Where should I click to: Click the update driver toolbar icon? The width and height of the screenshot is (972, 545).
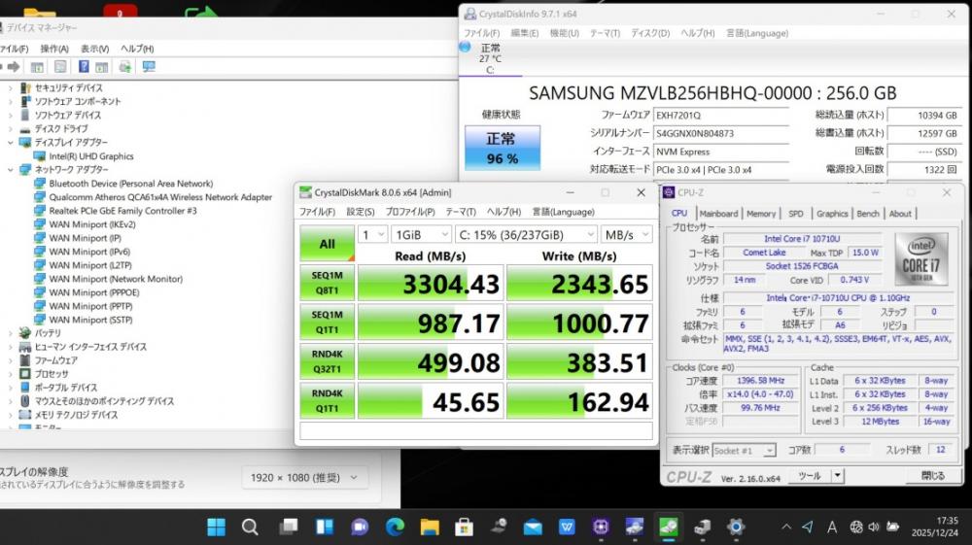(x=125, y=67)
